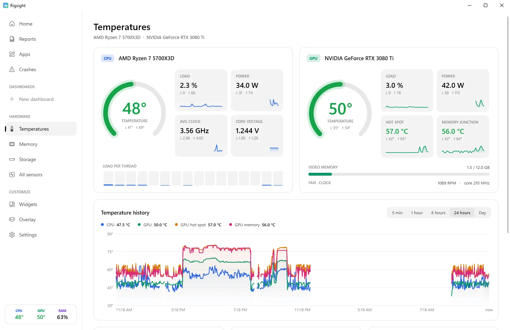The height and width of the screenshot is (330, 510).
Task: Click the Core Voltage 1.244 V tile
Action: (257, 136)
